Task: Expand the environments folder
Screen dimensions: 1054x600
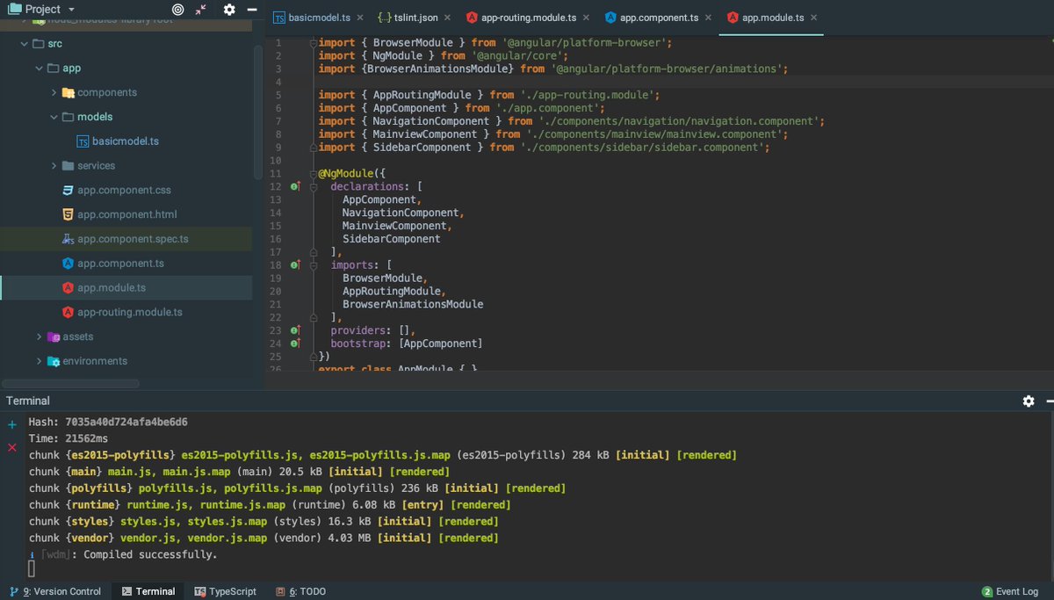Action: click(x=39, y=361)
